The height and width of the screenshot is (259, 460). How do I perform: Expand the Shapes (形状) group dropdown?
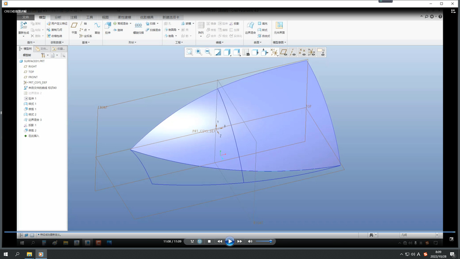pos(132,43)
